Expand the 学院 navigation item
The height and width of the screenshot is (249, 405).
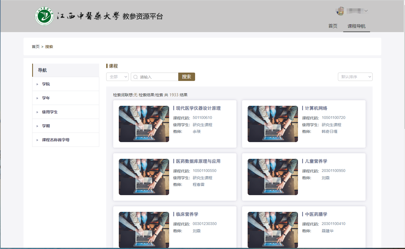coord(46,84)
